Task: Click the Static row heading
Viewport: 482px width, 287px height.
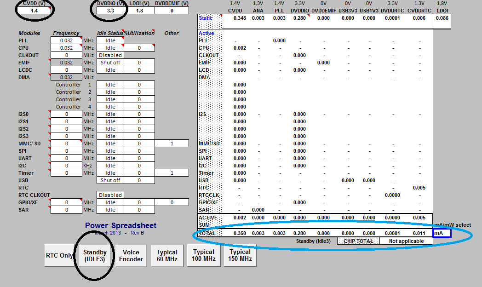Action: pos(206,18)
